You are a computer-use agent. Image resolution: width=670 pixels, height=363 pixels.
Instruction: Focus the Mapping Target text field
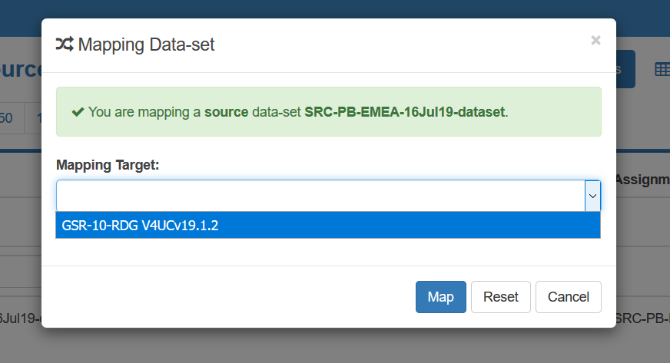320,196
